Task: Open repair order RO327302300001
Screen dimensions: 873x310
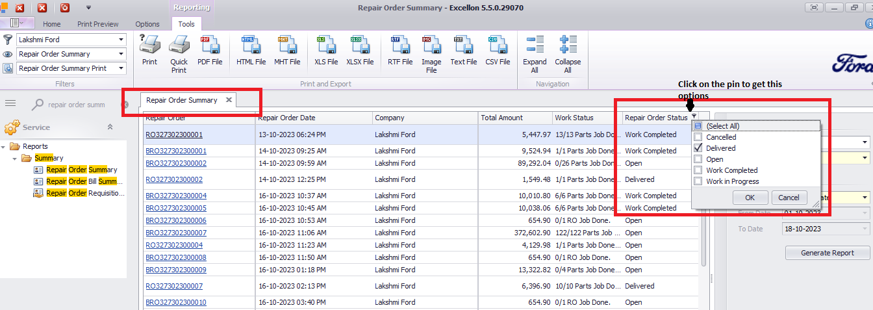Action: coord(174,135)
